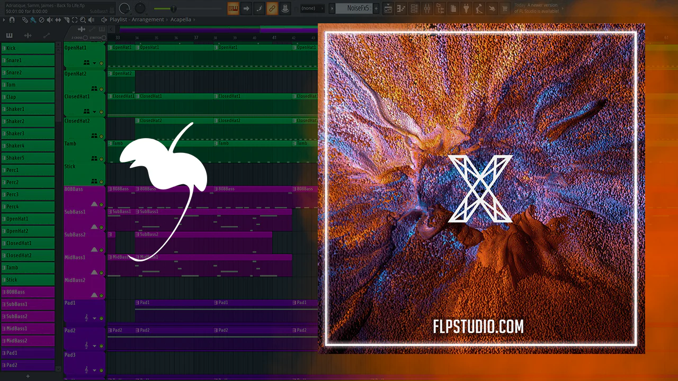Mute the ClosedHat1 track
The height and width of the screenshot is (381, 678).
[x=101, y=112]
